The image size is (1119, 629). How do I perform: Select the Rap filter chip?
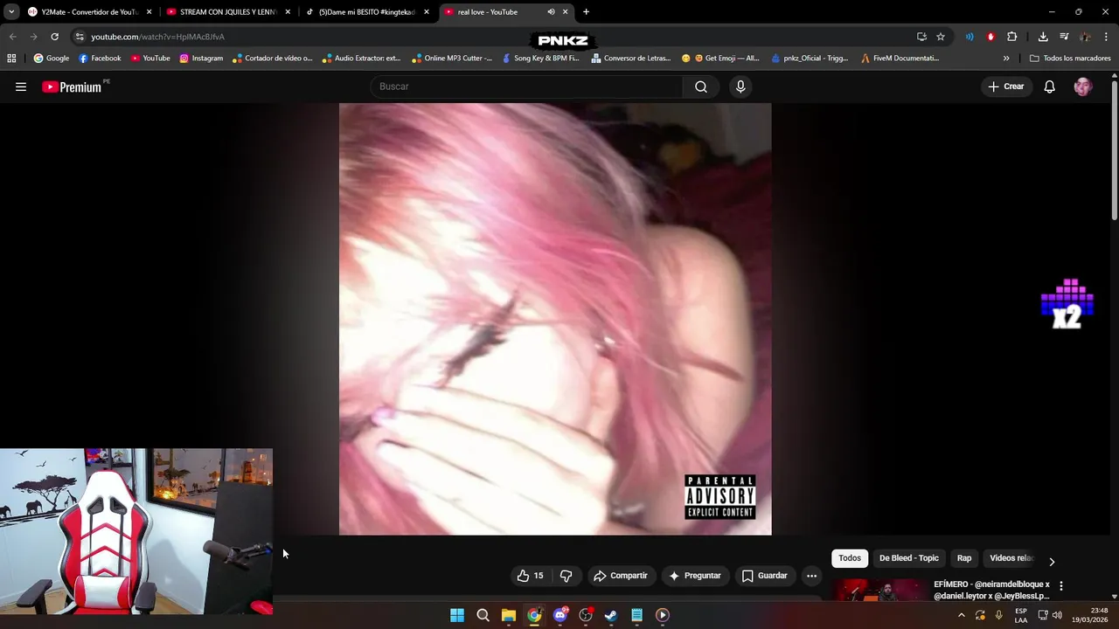(x=964, y=558)
